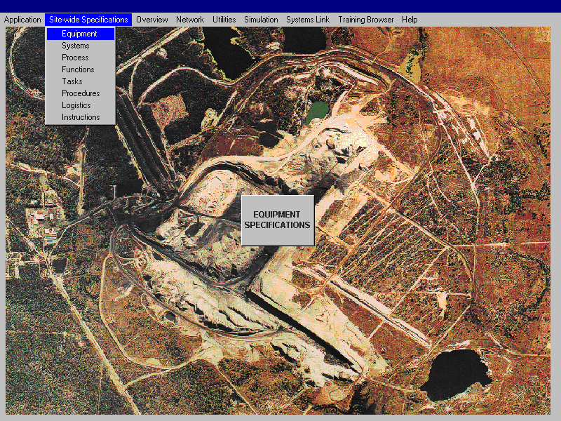This screenshot has width=561, height=421.
Task: Open the Training Browser menu
Action: tap(365, 20)
